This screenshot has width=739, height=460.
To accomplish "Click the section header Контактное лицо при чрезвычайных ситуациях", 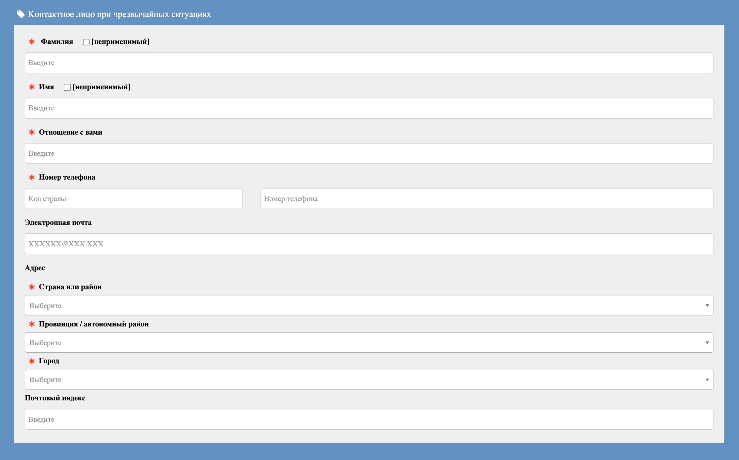I will point(119,14).
